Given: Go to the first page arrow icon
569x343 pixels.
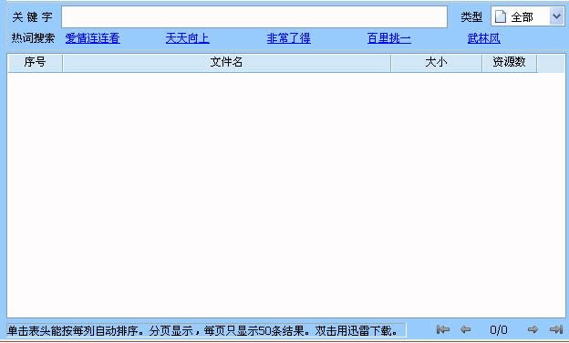Looking at the screenshot, I should tap(443, 329).
